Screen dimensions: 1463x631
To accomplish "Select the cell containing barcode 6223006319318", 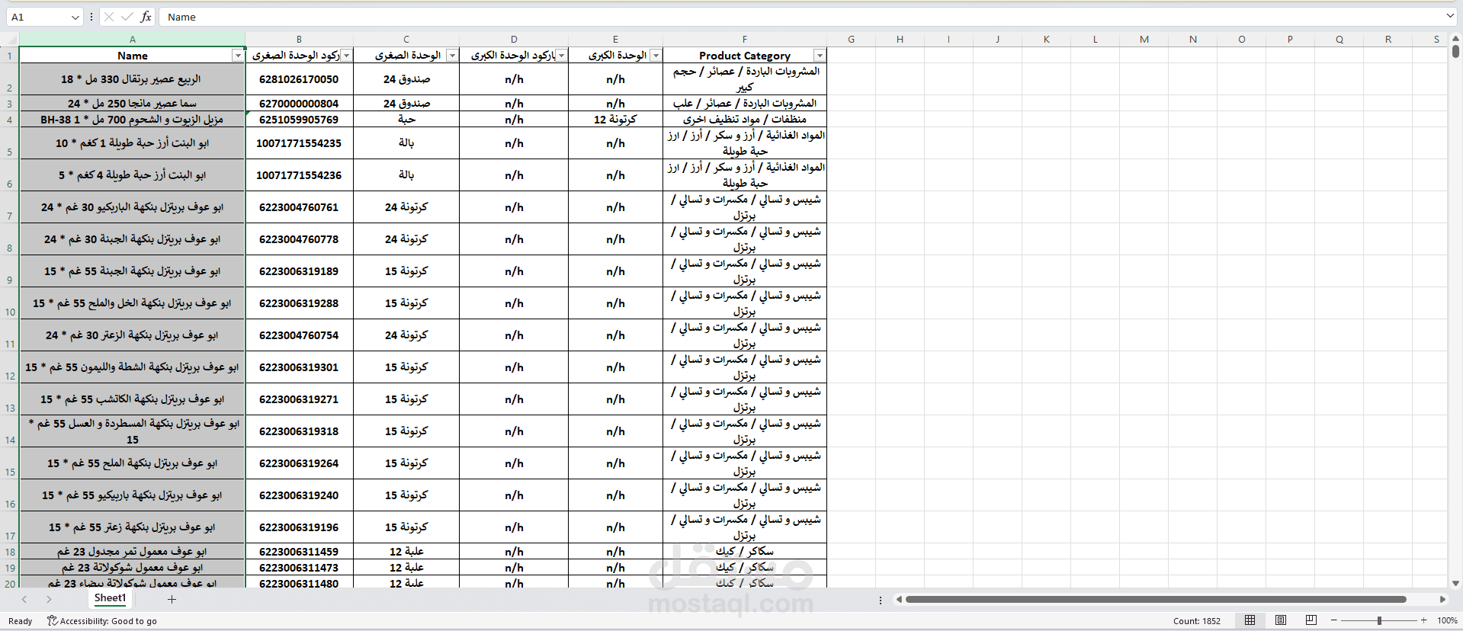I will tap(299, 431).
